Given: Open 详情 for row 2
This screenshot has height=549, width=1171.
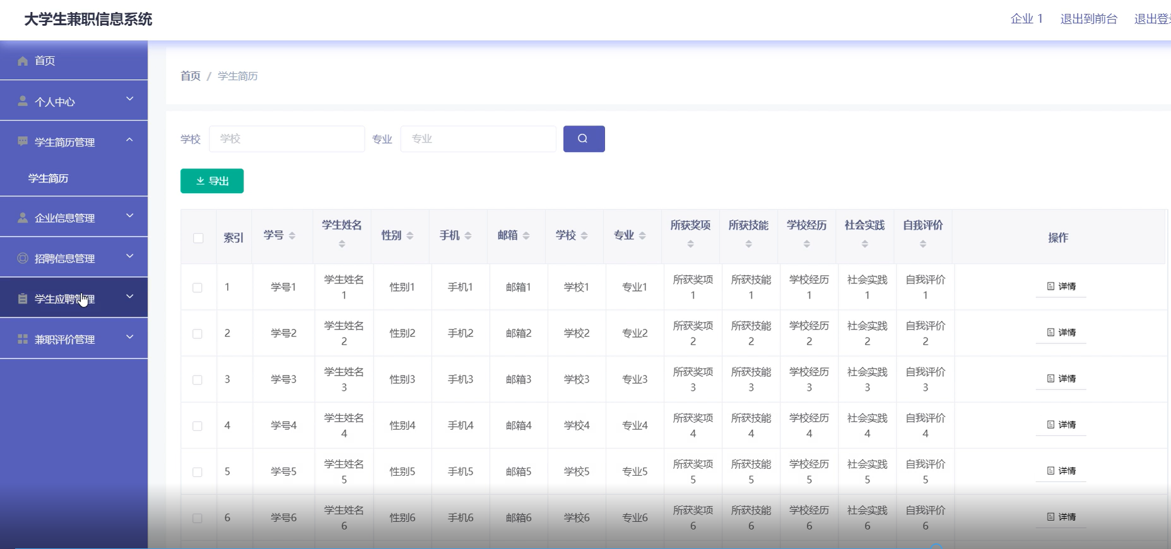Looking at the screenshot, I should [x=1061, y=333].
